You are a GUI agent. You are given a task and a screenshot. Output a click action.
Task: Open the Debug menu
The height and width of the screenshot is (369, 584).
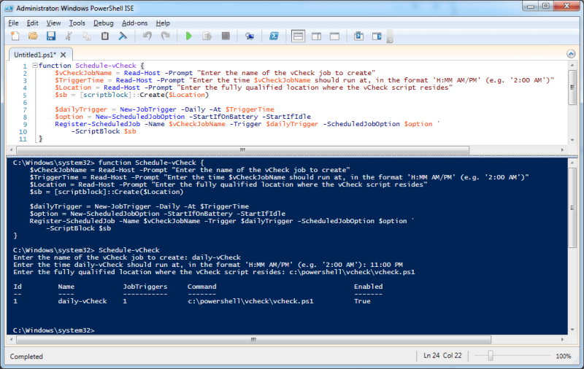(x=103, y=23)
